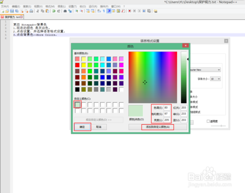Redo with the gray arrow icon
The width and height of the screenshot is (245, 193).
tap(59, 11)
